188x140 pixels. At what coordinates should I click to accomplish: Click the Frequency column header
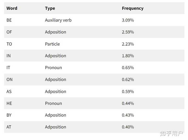click(133, 8)
